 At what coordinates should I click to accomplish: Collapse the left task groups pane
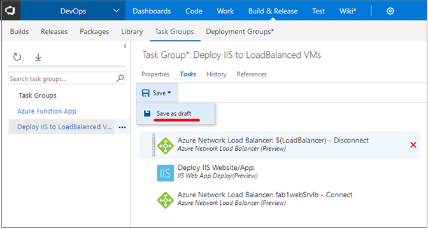[125, 46]
